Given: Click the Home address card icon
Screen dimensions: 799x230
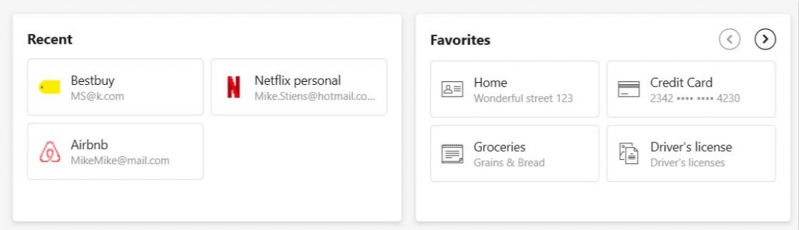Looking at the screenshot, I should tap(452, 90).
